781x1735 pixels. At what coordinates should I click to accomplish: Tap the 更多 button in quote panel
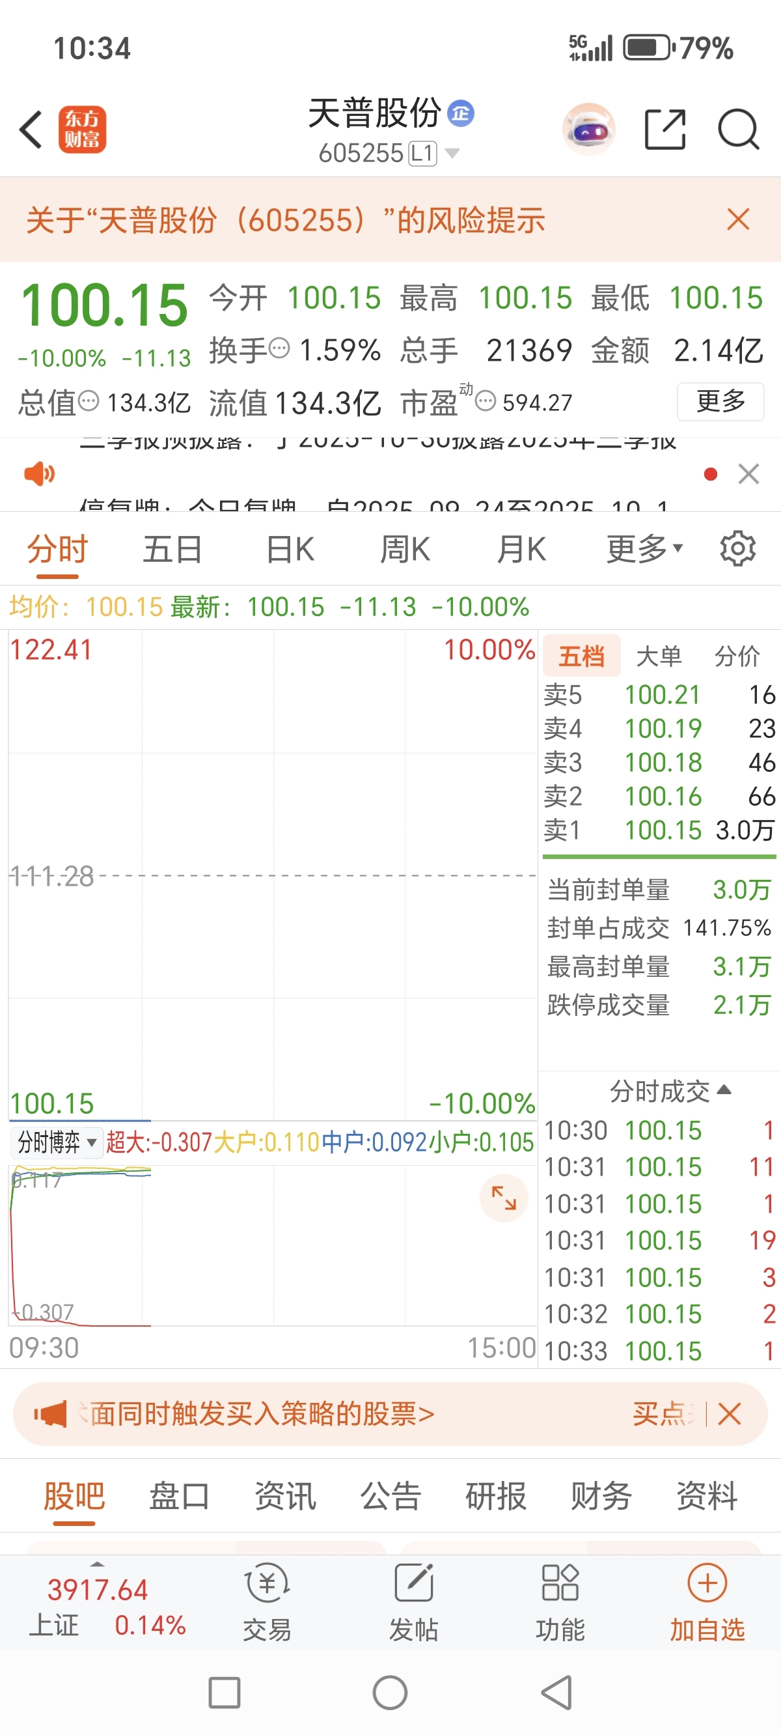click(720, 401)
